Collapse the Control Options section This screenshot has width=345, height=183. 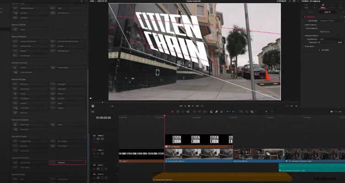[x=303, y=25]
